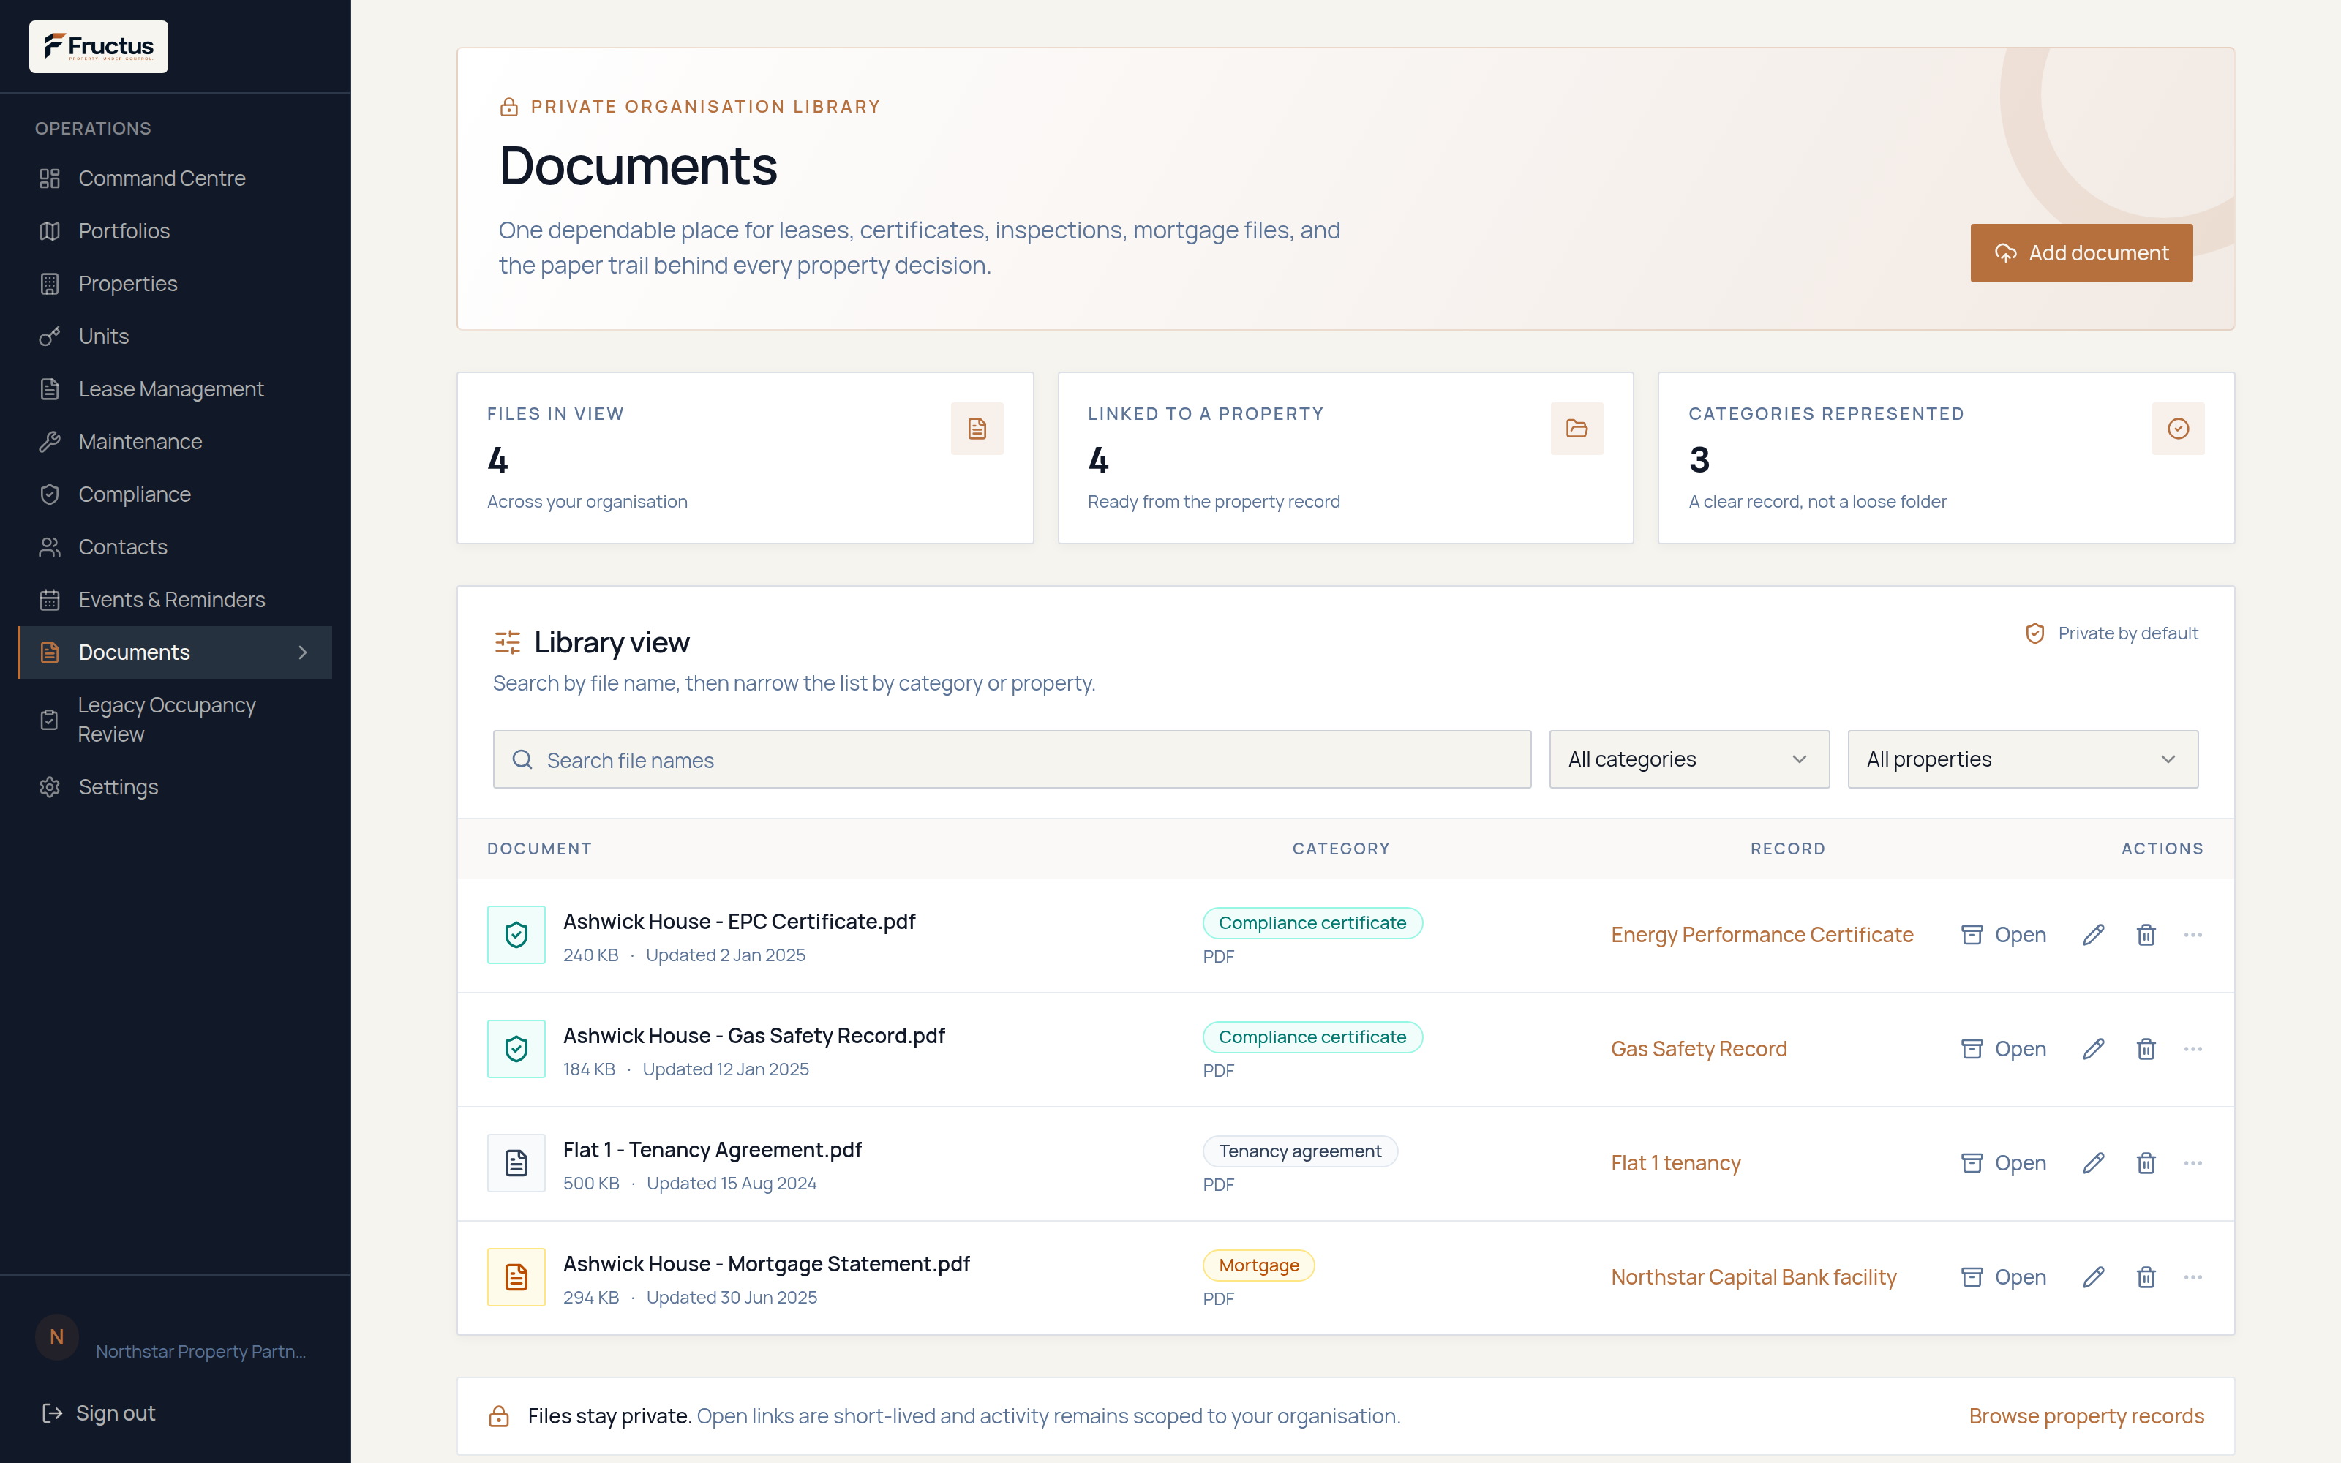2341x1463 pixels.
Task: Open more options for Tenancy Agreement row
Action: point(2193,1163)
